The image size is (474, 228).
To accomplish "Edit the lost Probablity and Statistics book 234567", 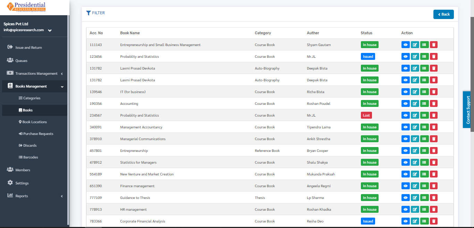I will [x=415, y=115].
